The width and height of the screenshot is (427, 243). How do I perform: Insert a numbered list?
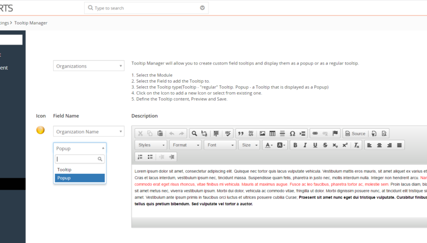tap(140, 157)
